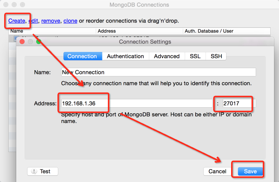Click the warning icon on the Test button
The image size is (279, 182).
click(34, 171)
